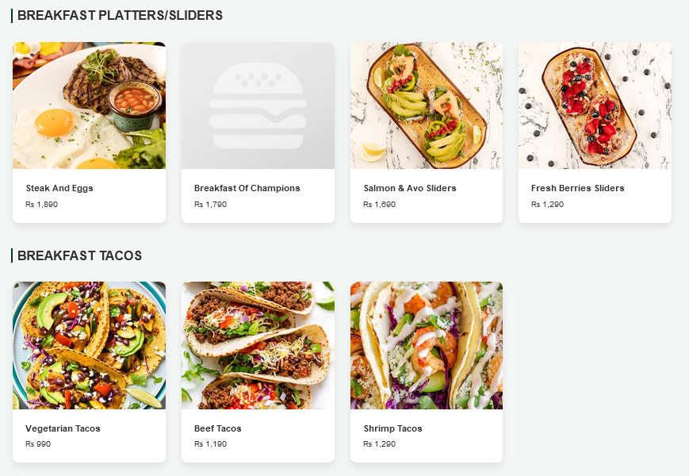Click the Rs 1,890 price

click(42, 205)
